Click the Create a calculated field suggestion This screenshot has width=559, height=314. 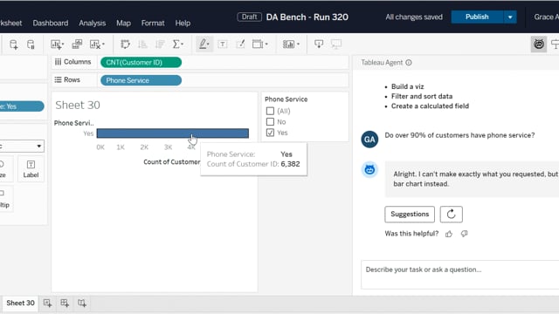click(430, 106)
